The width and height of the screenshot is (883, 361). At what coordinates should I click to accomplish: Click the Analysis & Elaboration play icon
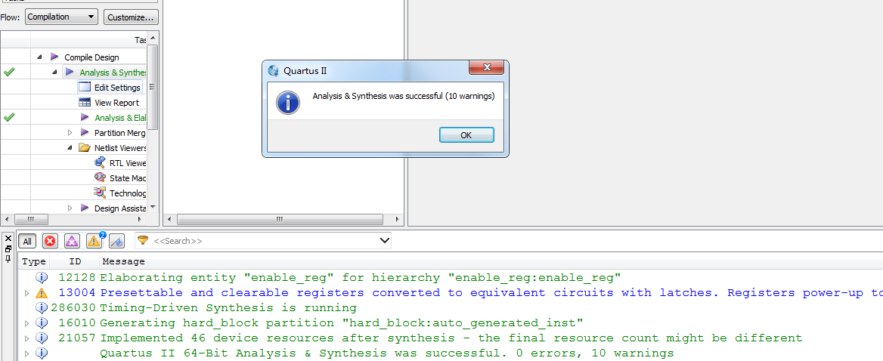85,118
